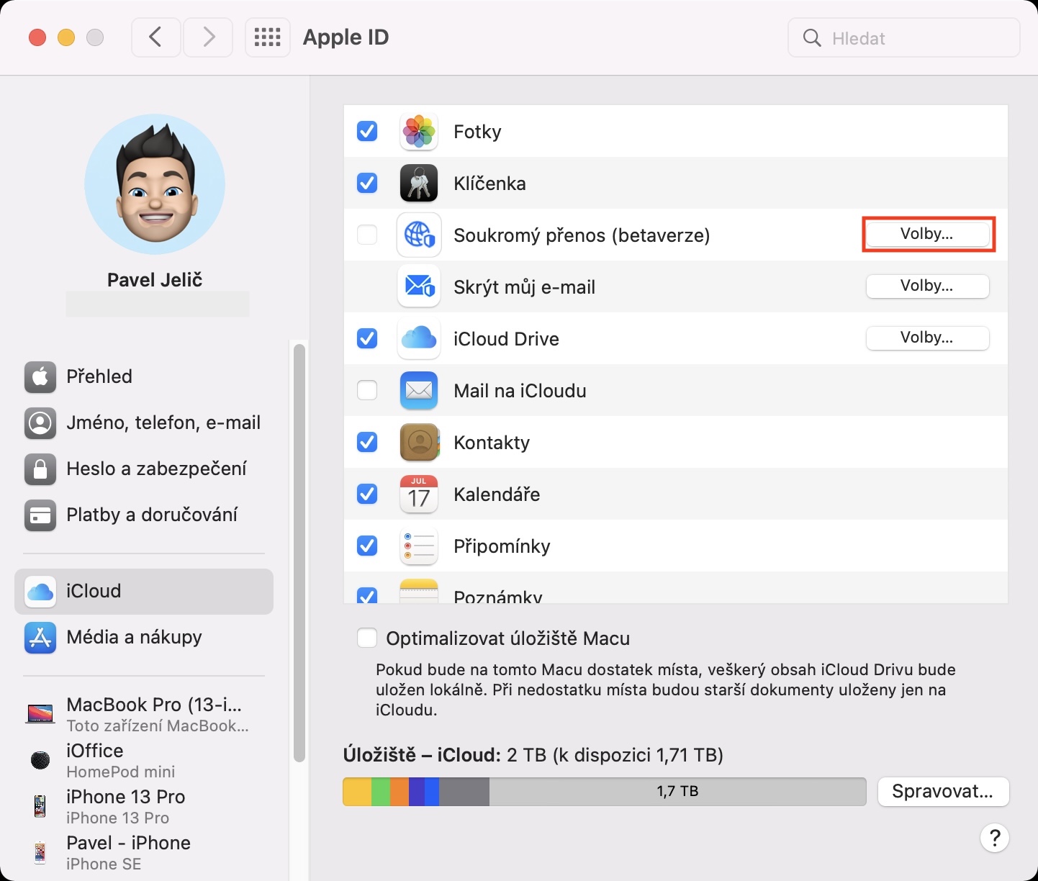Click the Skrýt můj e-mail icon
This screenshot has width=1038, height=881.
(x=418, y=287)
